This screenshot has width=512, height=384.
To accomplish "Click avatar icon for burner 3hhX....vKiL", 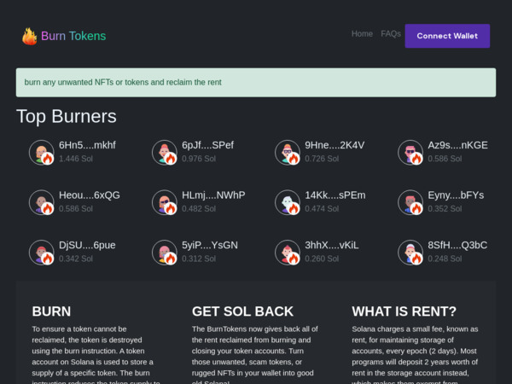I will 288,252.
